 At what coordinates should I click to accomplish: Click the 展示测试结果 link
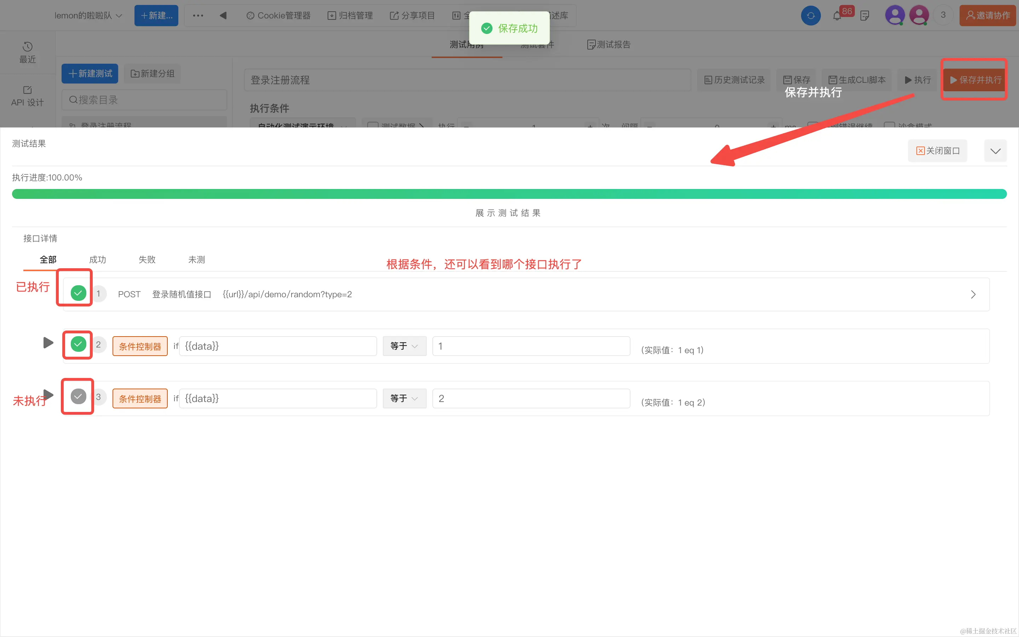(x=508, y=213)
